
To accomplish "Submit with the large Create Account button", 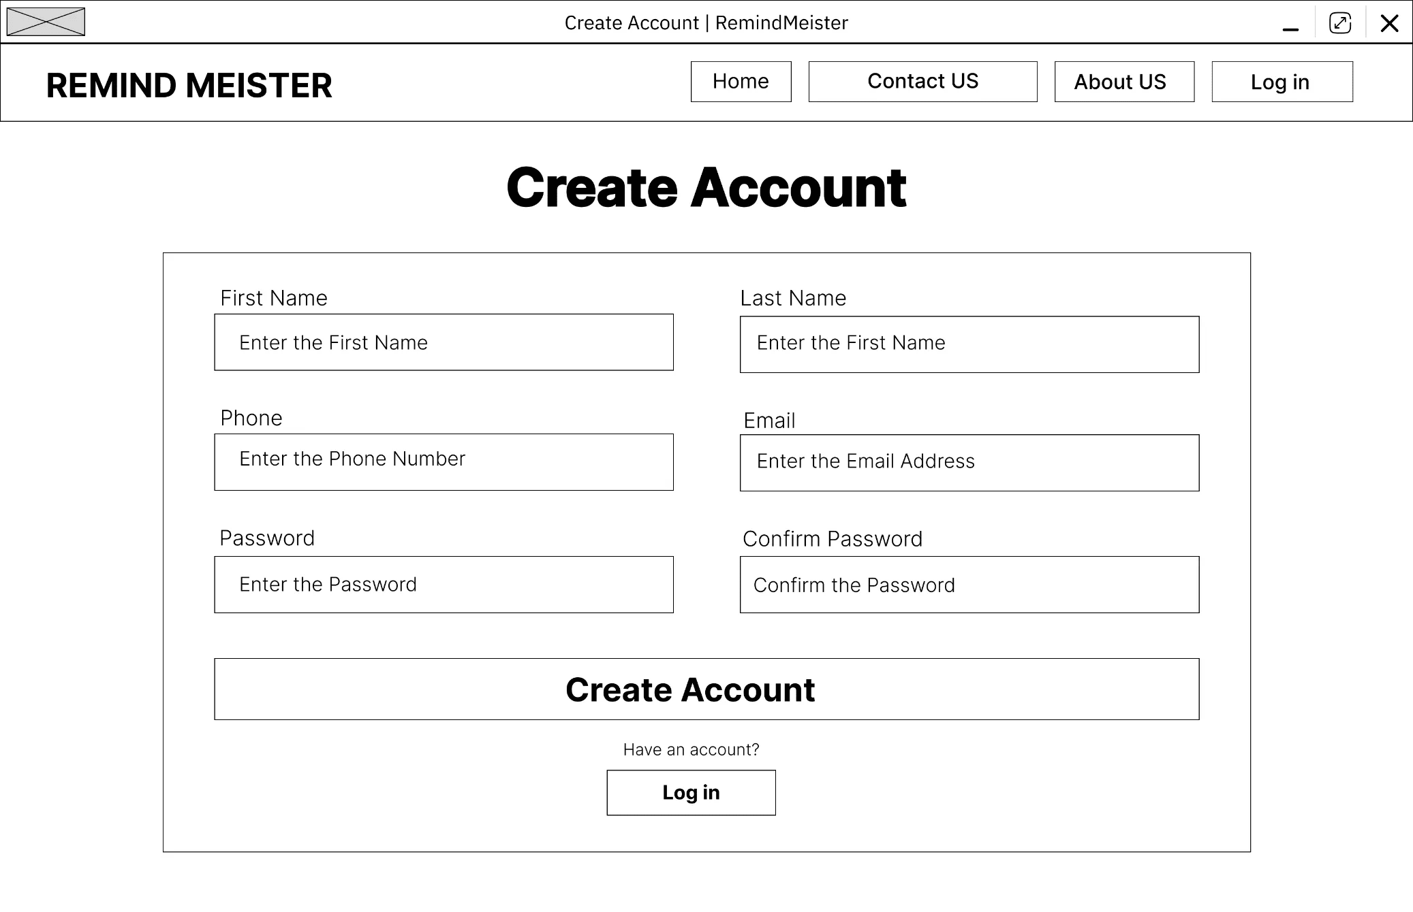I will coord(706,689).
